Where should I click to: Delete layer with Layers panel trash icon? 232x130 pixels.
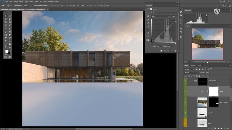tap(228, 129)
